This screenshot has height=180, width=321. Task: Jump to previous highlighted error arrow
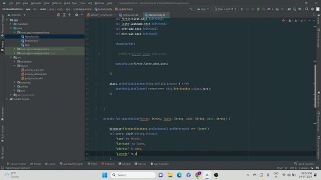(x=309, y=20)
